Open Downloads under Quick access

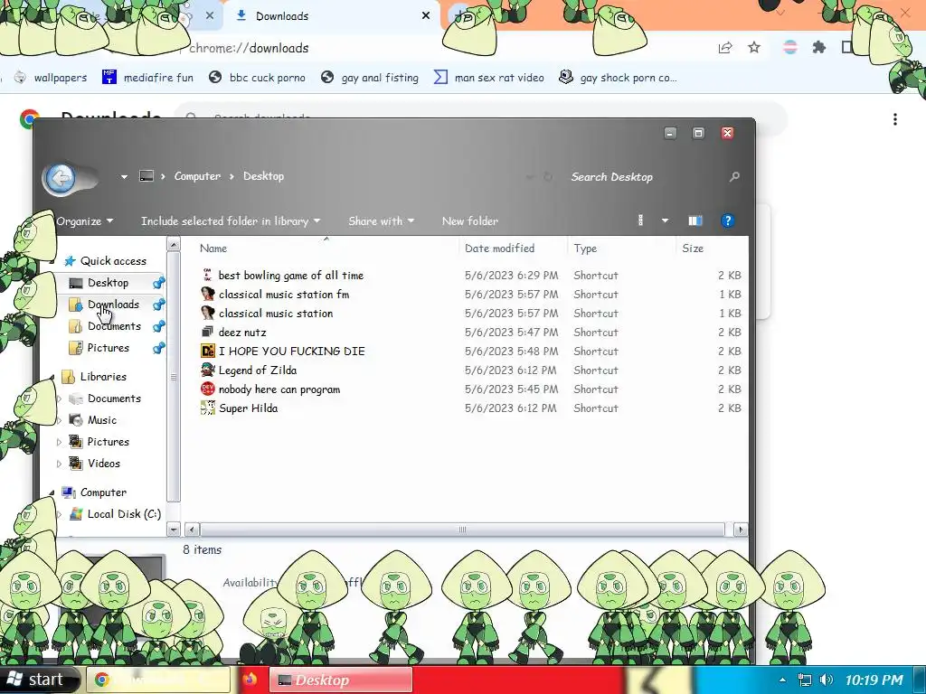113,305
